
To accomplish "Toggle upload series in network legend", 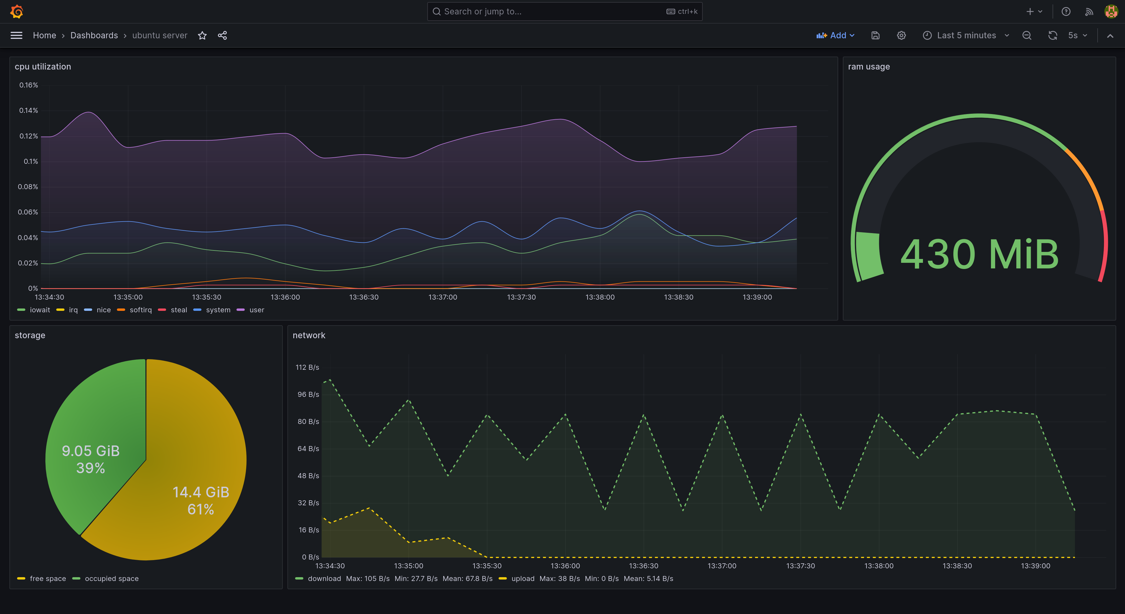I will pos(523,579).
